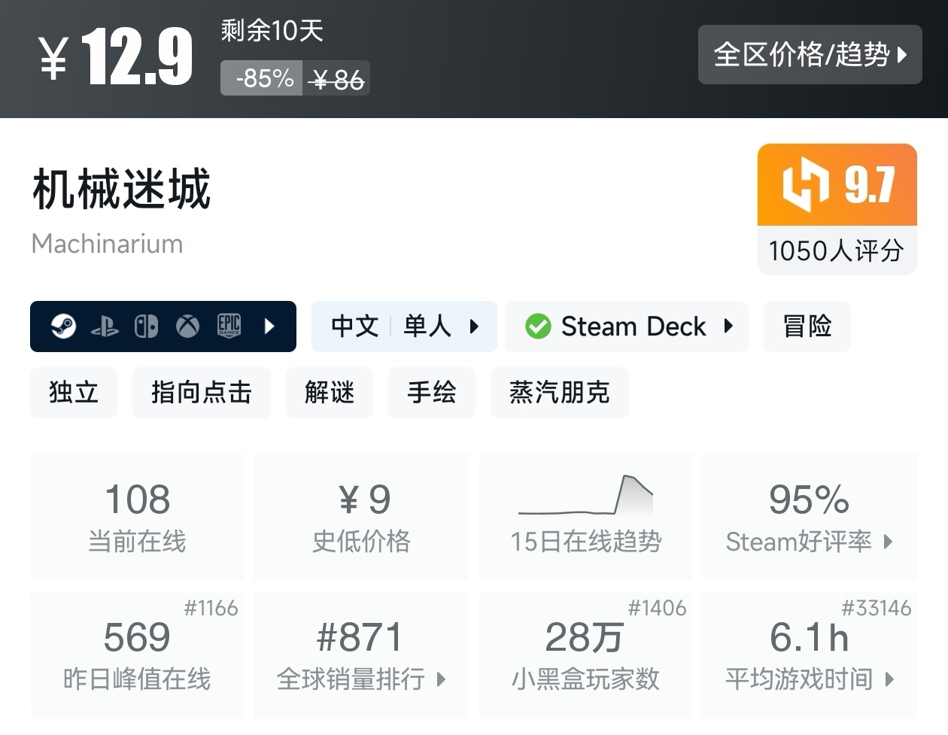Open the 15日在线趋势 chart
This screenshot has width=948, height=735.
click(x=585, y=516)
